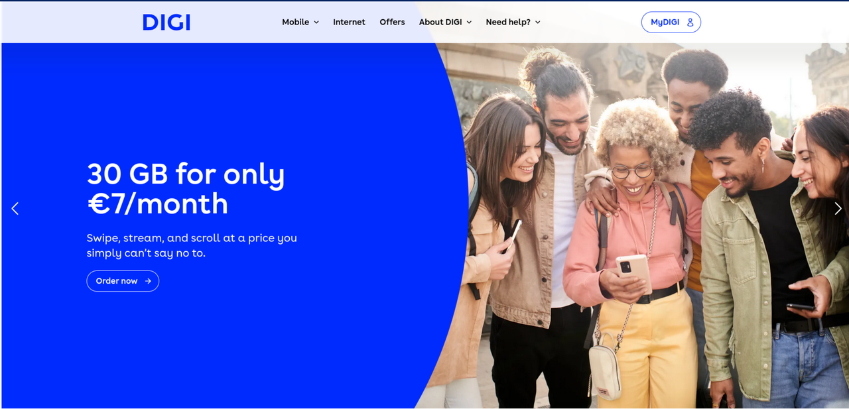The width and height of the screenshot is (849, 409).
Task: Expand the Mobile menu chevron
Action: [316, 23]
